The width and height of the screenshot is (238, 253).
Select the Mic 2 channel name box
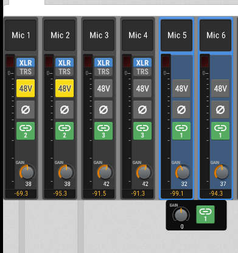(60, 35)
